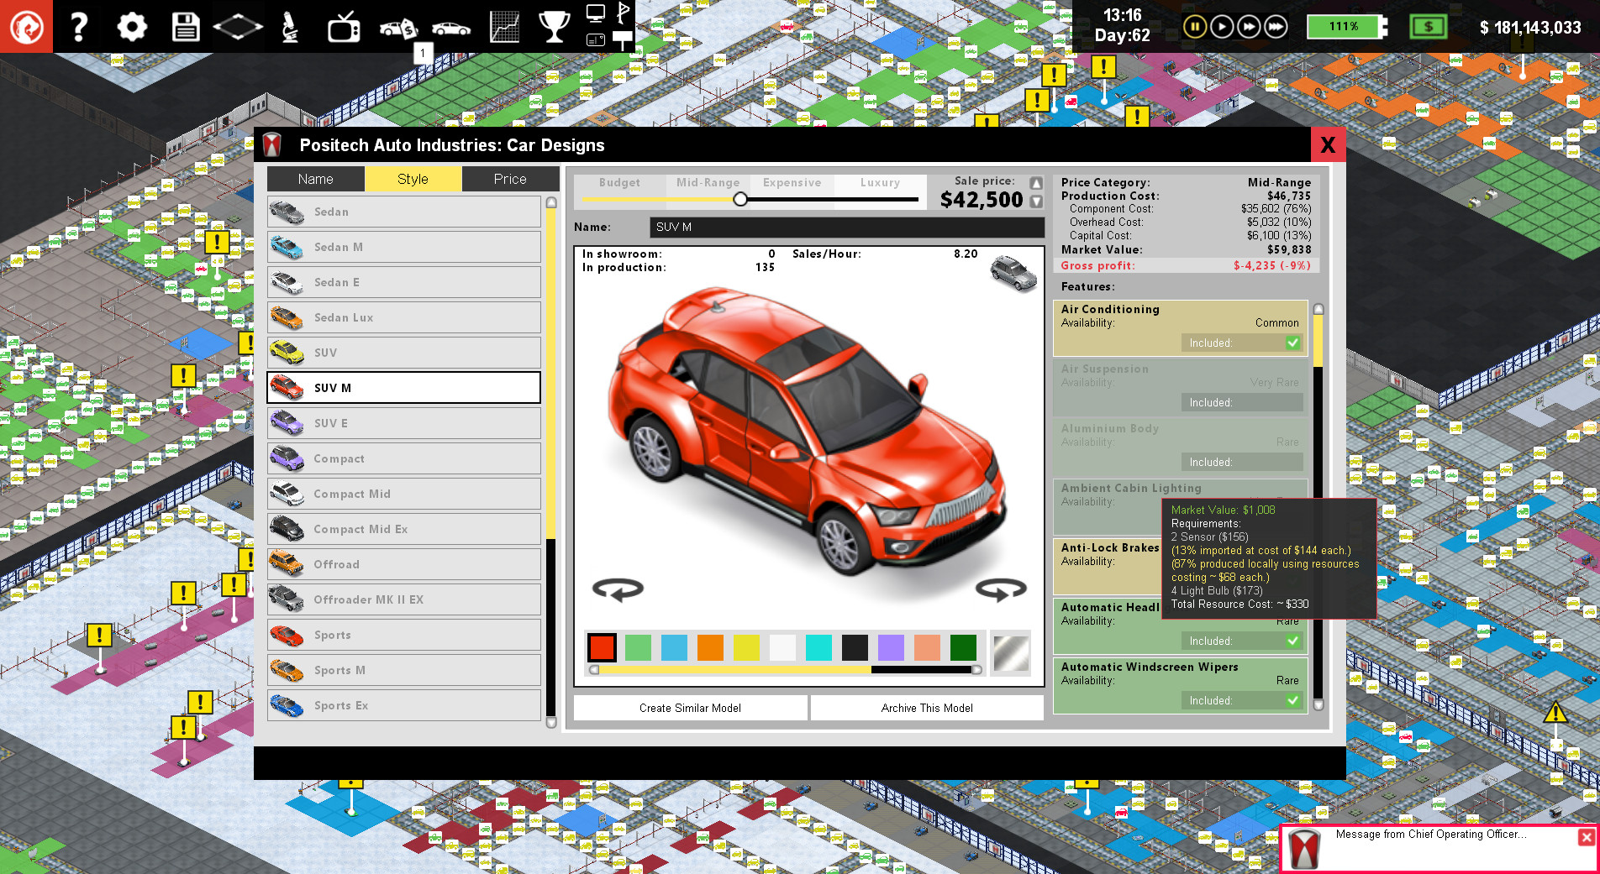Image resolution: width=1600 pixels, height=874 pixels.
Task: Switch to the Price sorting tab
Action: point(510,178)
